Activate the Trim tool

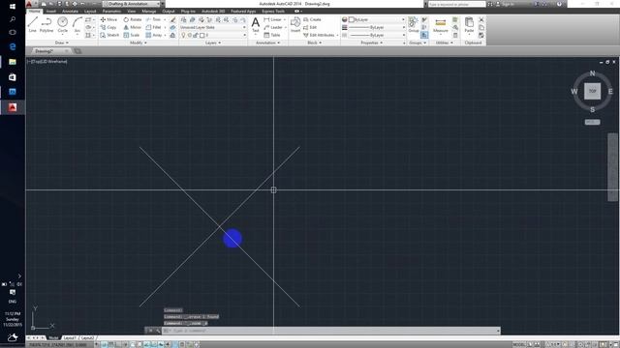[x=153, y=19]
